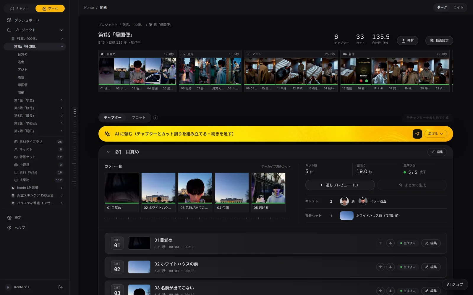Play 通しプレビュー (5)
Viewport: 473px width, 295px height.
click(x=340, y=185)
